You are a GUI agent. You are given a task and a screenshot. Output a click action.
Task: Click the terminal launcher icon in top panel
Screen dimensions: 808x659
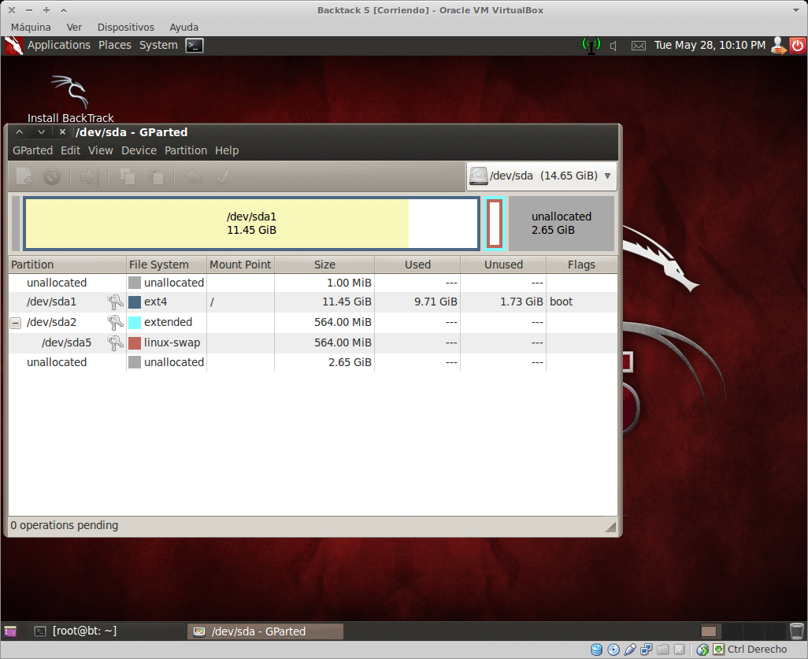coord(194,46)
